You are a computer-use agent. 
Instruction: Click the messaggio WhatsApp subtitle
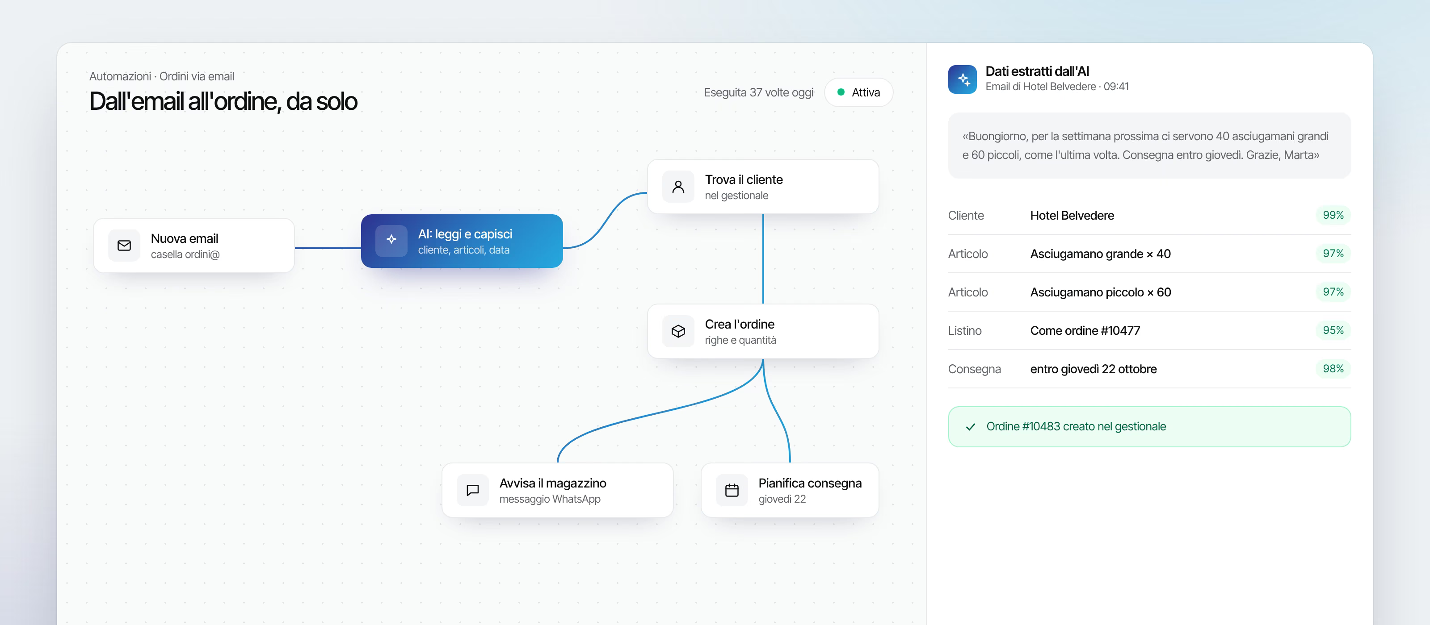550,499
